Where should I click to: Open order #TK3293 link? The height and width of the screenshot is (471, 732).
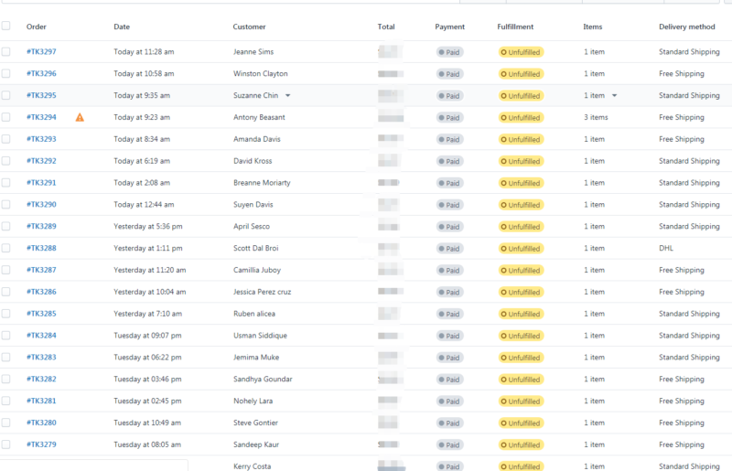[x=41, y=139]
